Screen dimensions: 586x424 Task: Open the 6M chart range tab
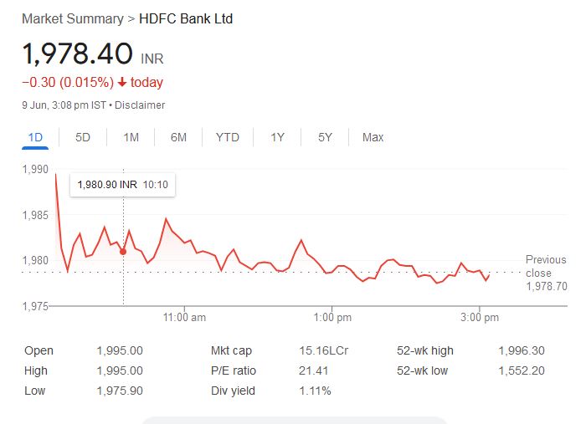178,137
